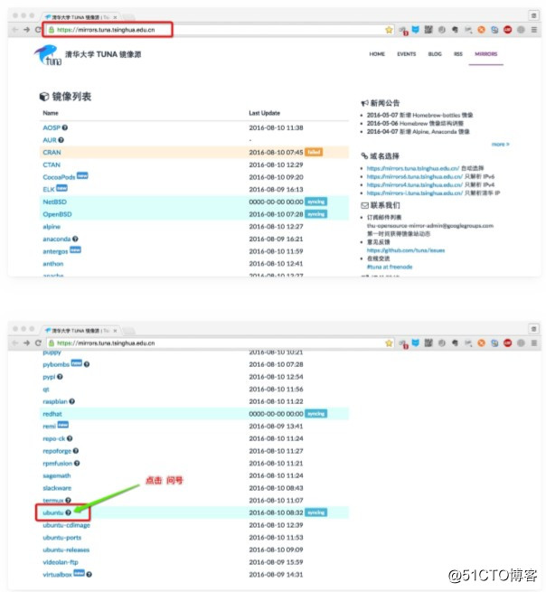The height and width of the screenshot is (592, 546).
Task: Open the ubuntu-ports mirror link
Action: tap(62, 537)
